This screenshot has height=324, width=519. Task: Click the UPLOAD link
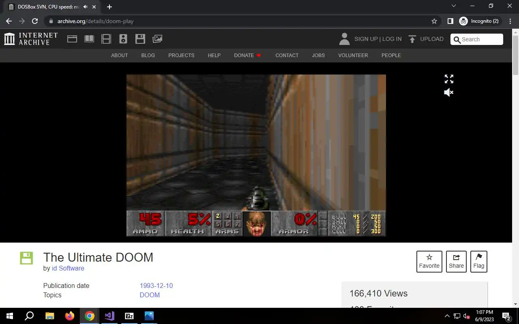[432, 39]
